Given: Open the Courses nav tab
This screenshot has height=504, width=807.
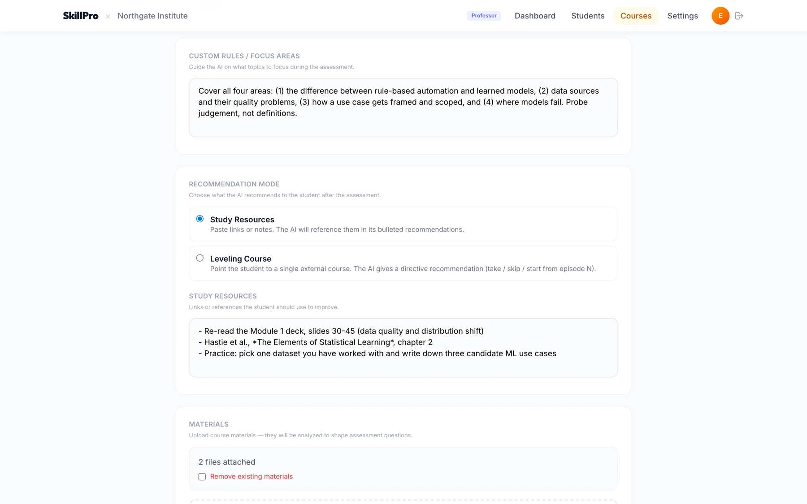Looking at the screenshot, I should click(x=636, y=16).
